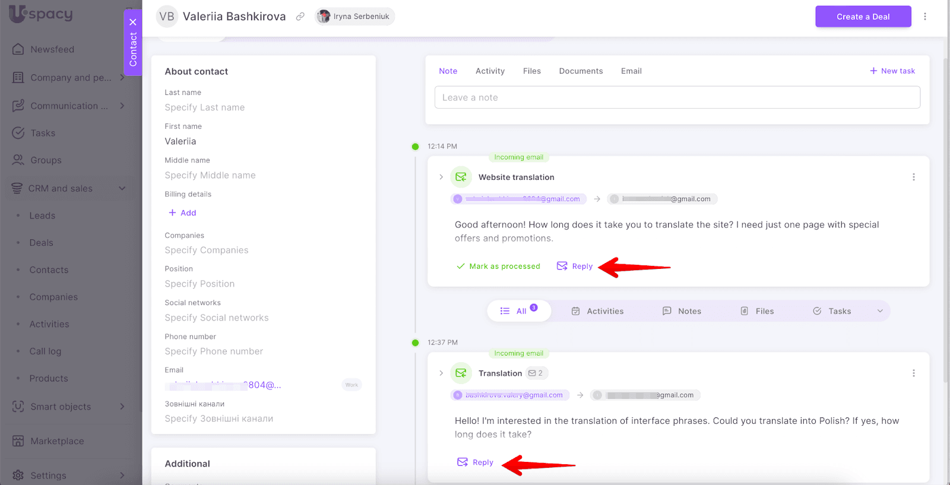Screen dimensions: 950x485
Task: Expand the Website translation email thread
Action: [441, 177]
